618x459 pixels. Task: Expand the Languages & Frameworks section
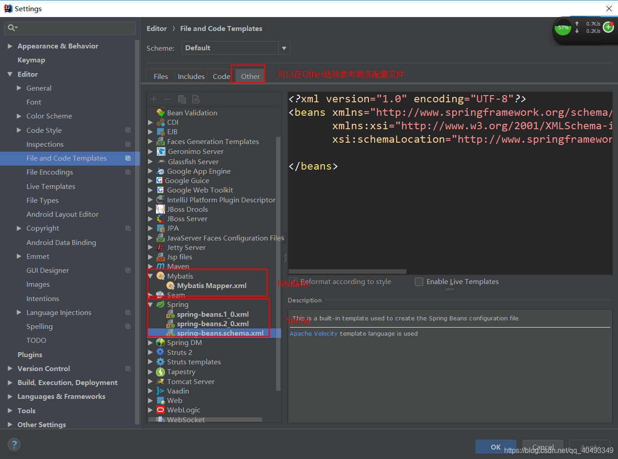coord(10,397)
